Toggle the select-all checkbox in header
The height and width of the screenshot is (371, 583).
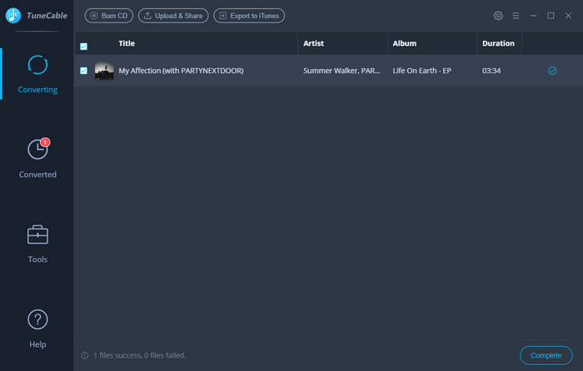tap(83, 47)
